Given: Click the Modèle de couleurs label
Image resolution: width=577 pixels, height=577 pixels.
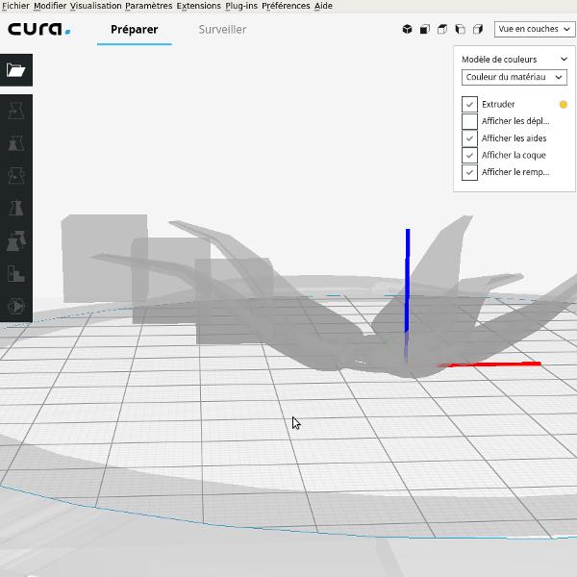Looking at the screenshot, I should [499, 60].
